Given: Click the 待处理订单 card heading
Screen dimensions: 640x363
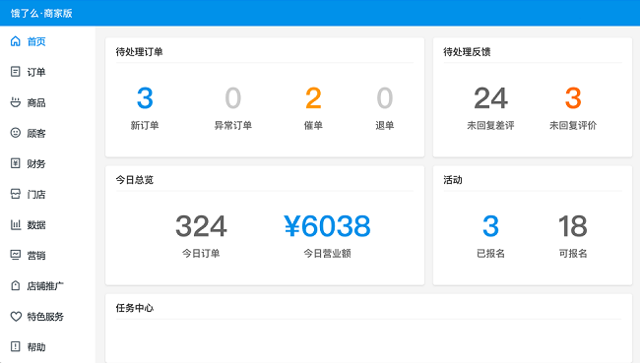Looking at the screenshot, I should (x=139, y=52).
